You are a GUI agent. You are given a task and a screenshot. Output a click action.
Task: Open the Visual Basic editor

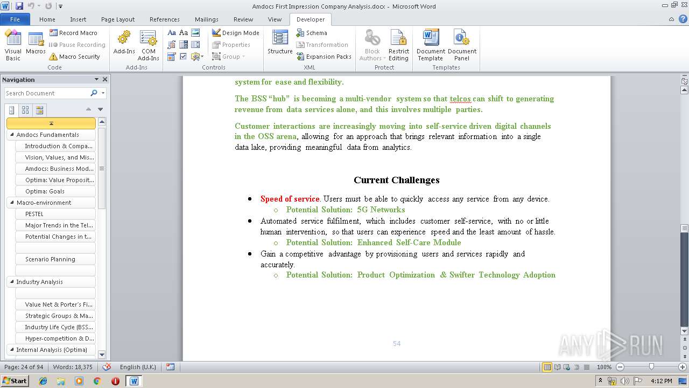[13, 45]
